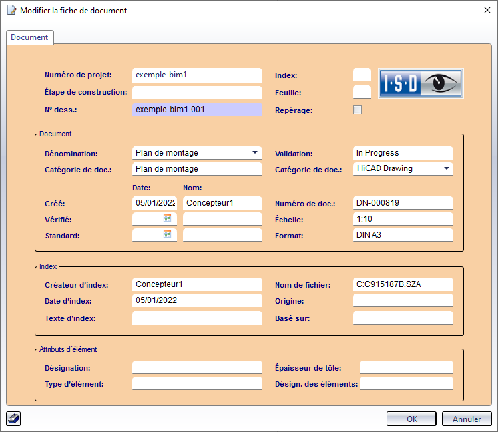Click the eraser icon at bottom left
Image resolution: width=498 pixels, height=432 pixels.
click(x=13, y=419)
